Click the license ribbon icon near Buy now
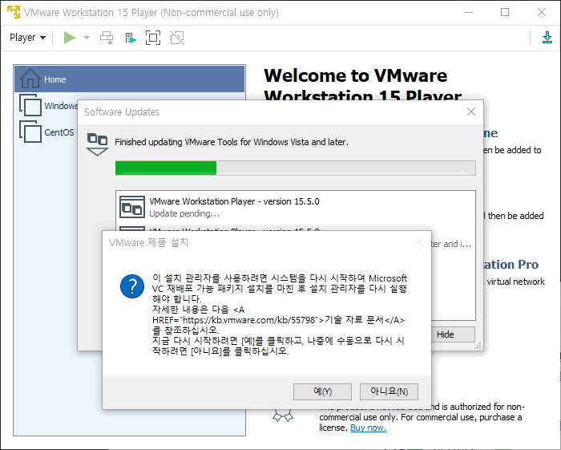 (x=283, y=416)
